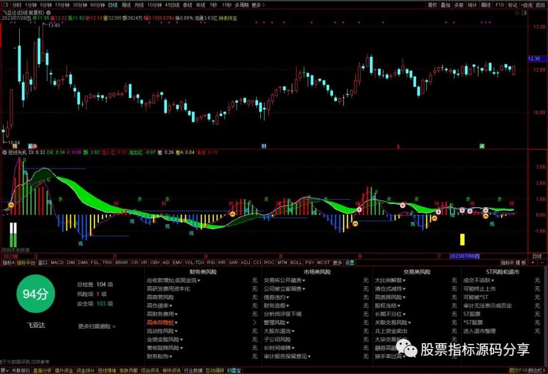548x374 pixels.
Task: Open 统计 statistics tool
Action: tap(472, 5)
